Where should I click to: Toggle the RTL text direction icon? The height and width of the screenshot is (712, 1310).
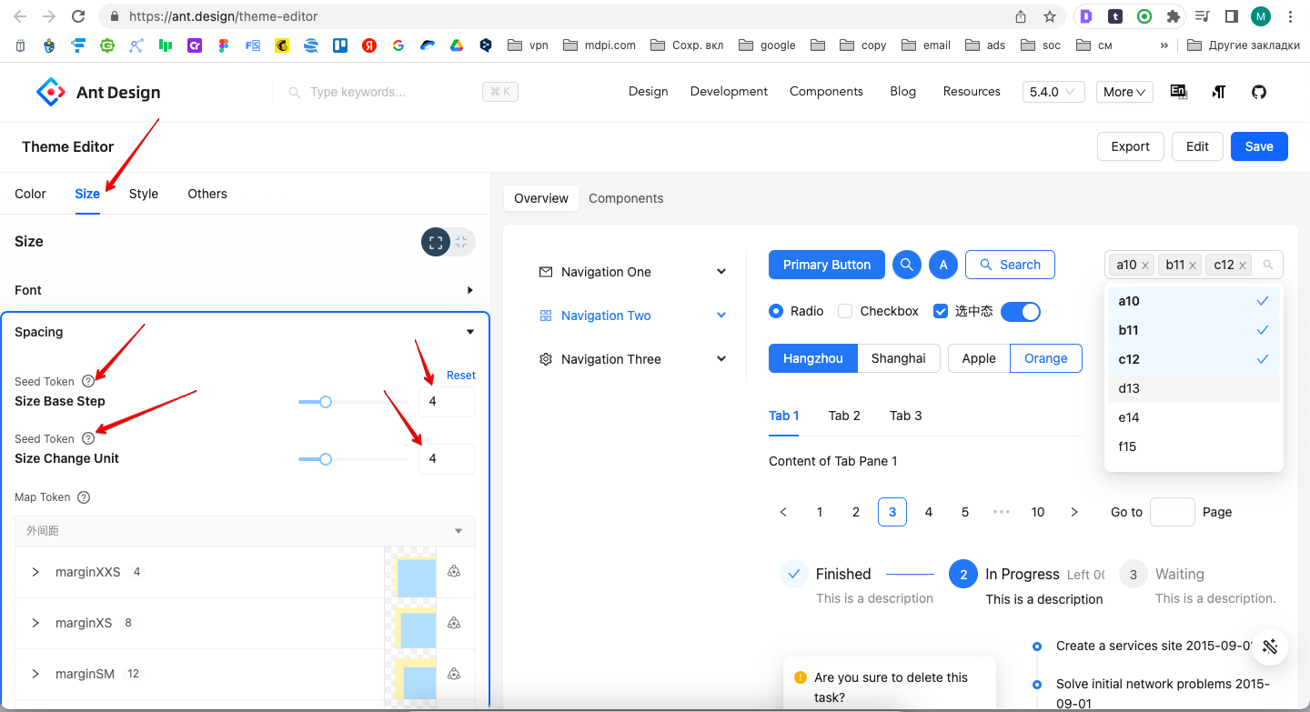point(1219,92)
